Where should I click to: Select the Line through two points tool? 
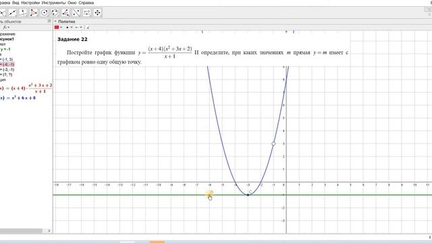(12, 13)
